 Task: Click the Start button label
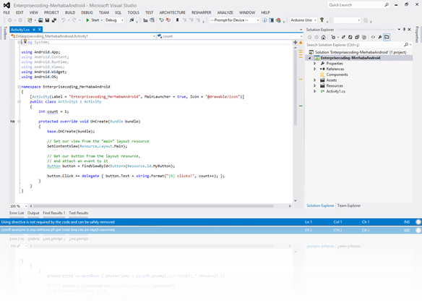tap(95, 20)
